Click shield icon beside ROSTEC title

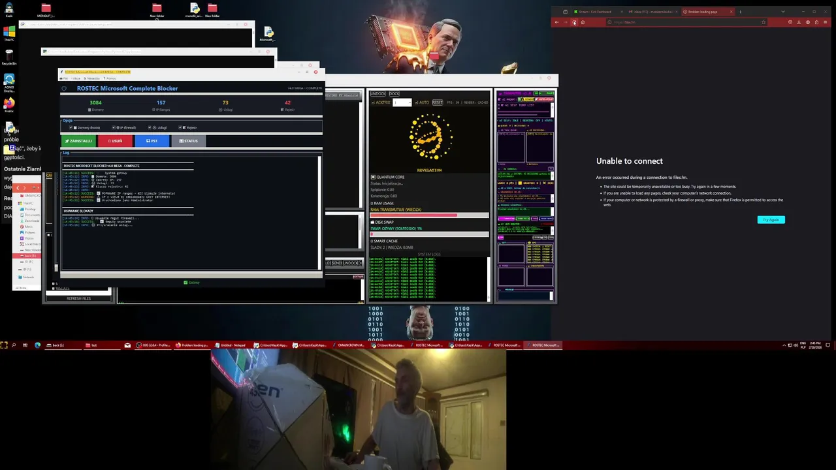pyautogui.click(x=64, y=89)
